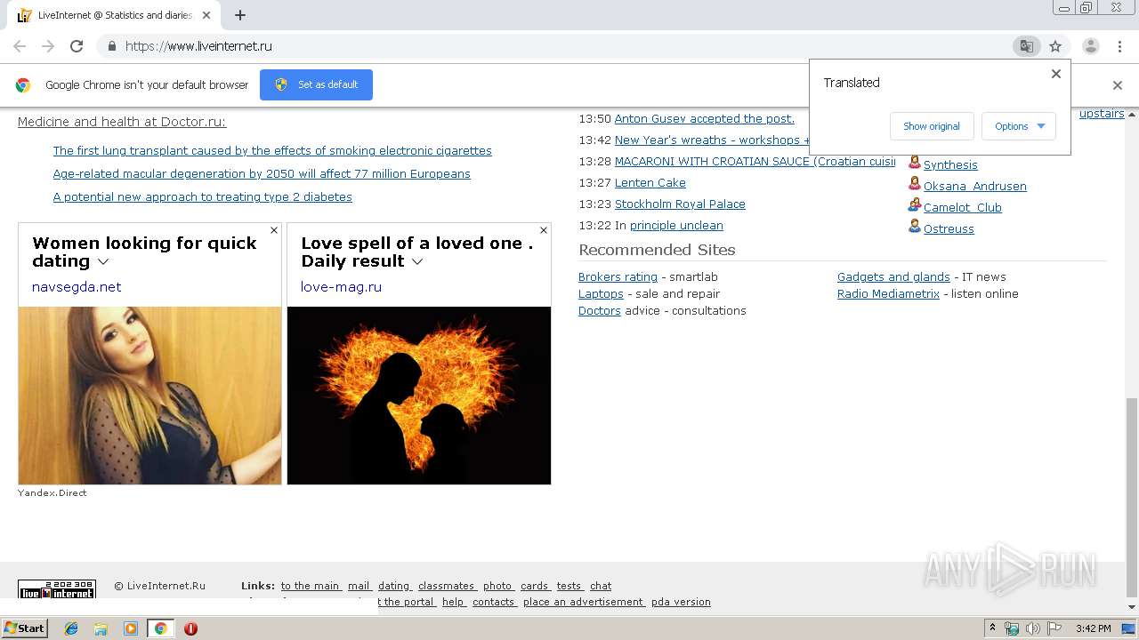Click the community icon next to Camelot_Club

click(914, 206)
